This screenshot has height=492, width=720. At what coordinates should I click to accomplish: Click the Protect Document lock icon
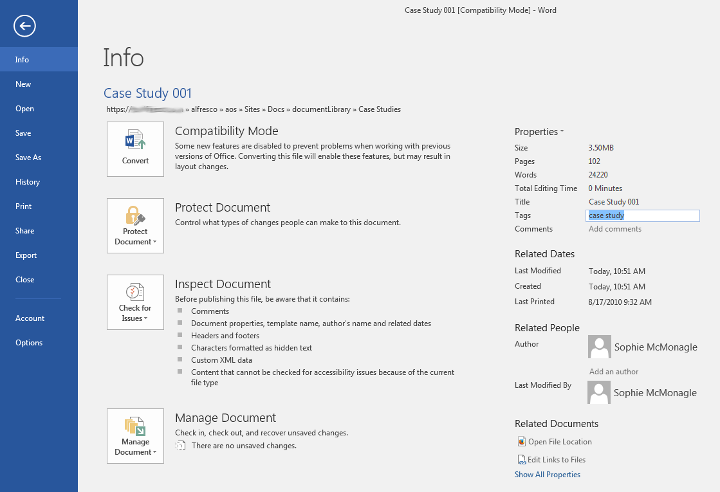[x=135, y=217]
